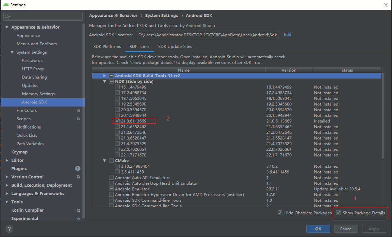The height and width of the screenshot is (237, 392).
Task: Click the SDK tools table scrollbar
Action: (x=383, y=116)
